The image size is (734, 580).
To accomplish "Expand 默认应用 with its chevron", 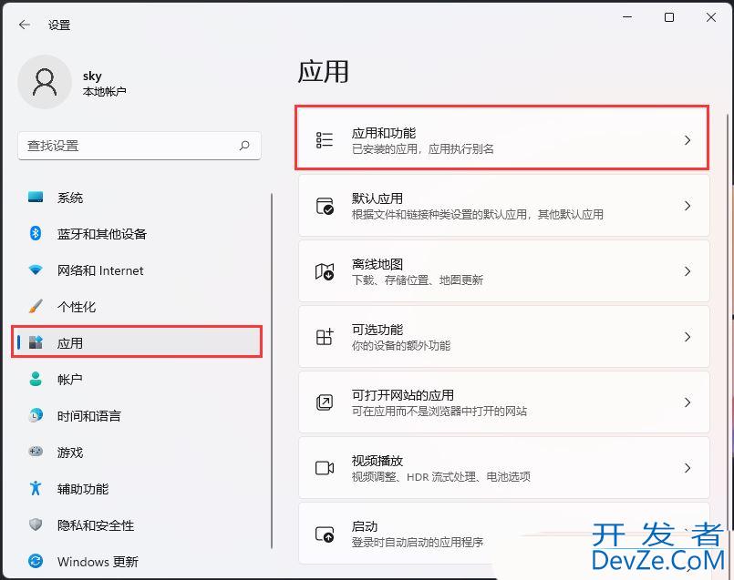I will tap(687, 206).
